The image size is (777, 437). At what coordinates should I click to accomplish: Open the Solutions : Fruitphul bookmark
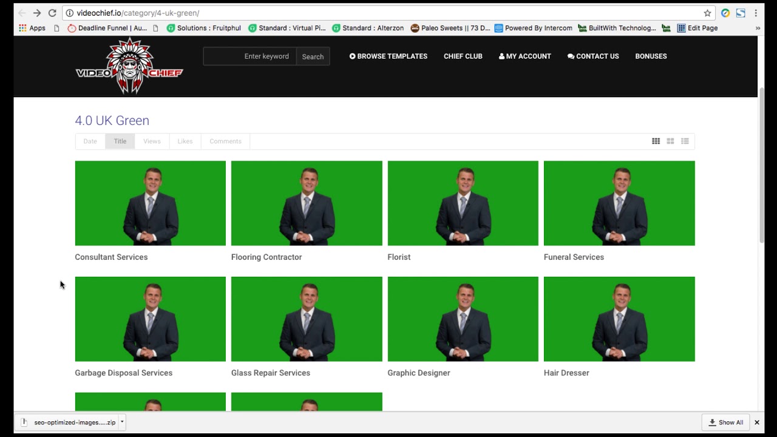[204, 28]
